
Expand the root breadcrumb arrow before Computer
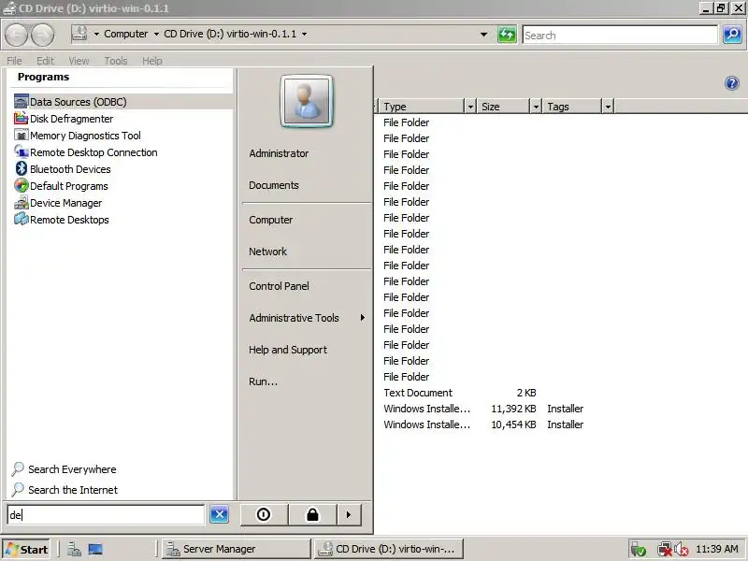(x=96, y=34)
